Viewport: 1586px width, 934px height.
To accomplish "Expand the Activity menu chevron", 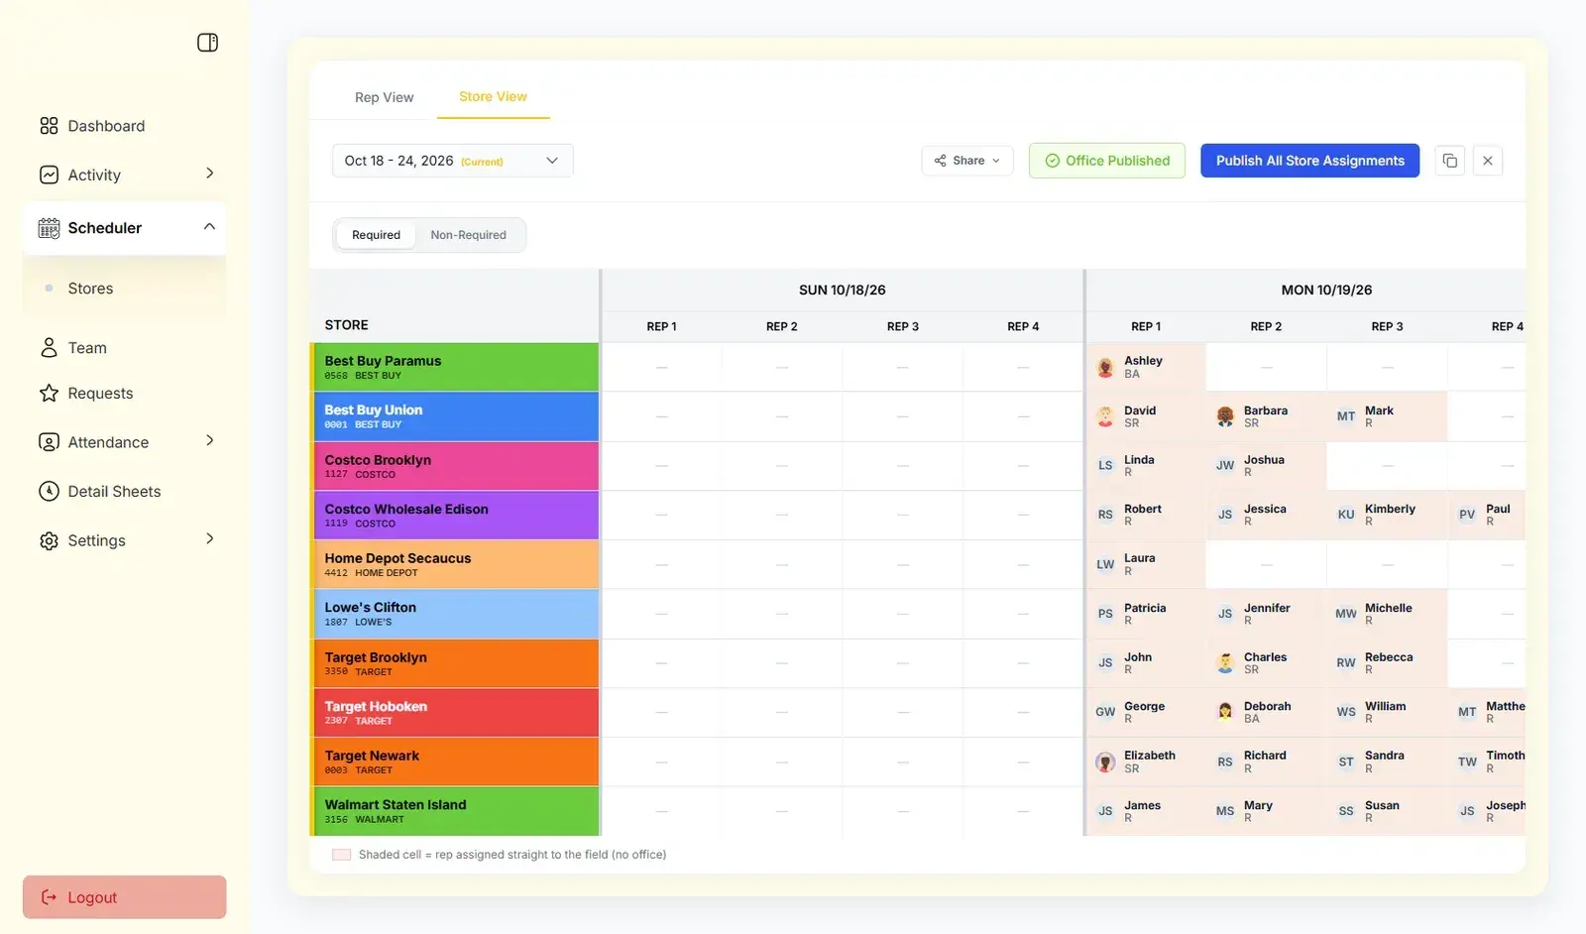I will tap(209, 174).
